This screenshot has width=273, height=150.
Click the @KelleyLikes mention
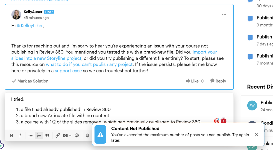point(30,26)
